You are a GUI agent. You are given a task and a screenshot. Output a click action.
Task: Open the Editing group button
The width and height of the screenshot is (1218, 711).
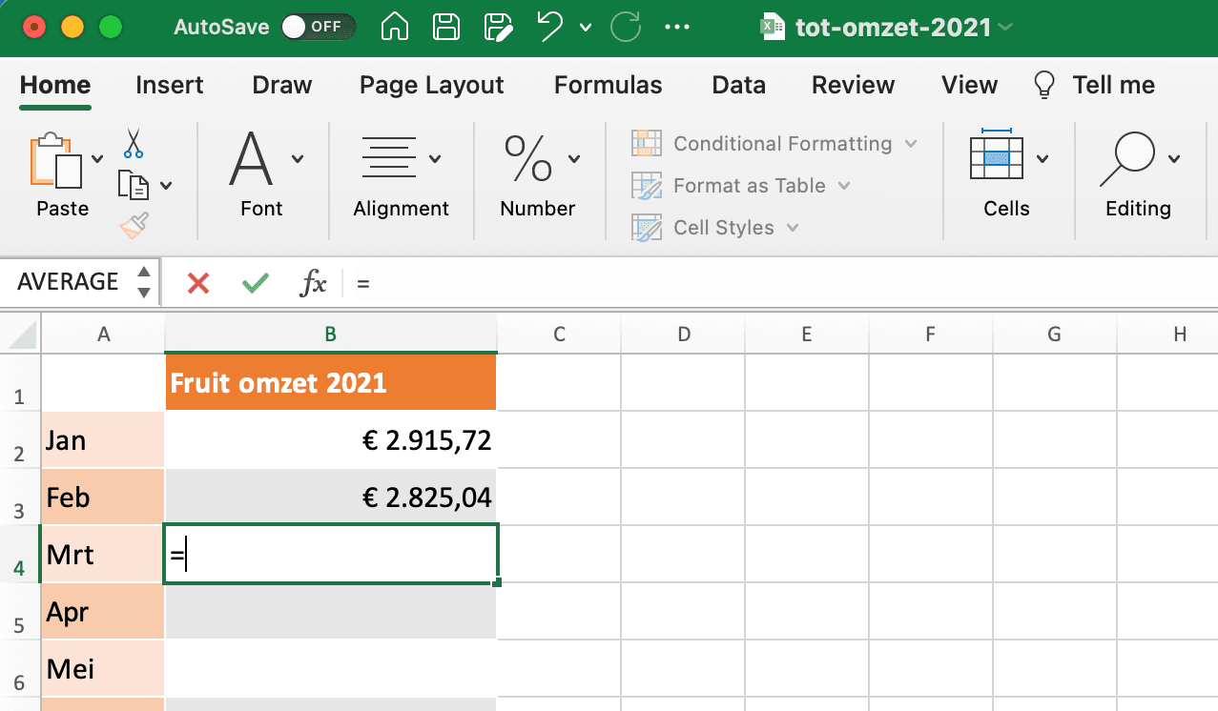coord(1137,172)
